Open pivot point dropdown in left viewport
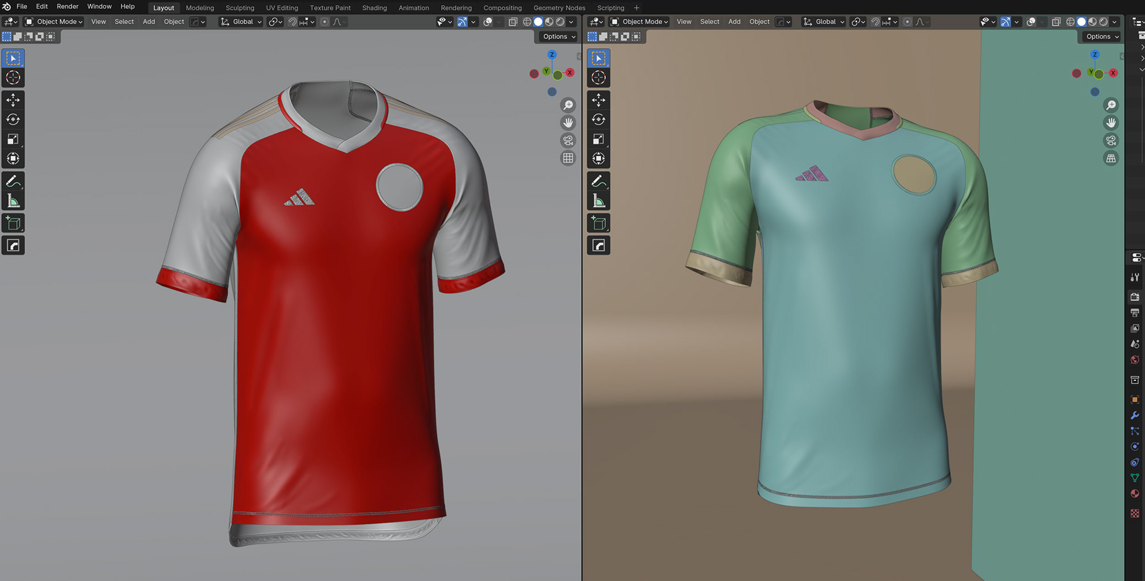This screenshot has height=581, width=1145. [275, 21]
